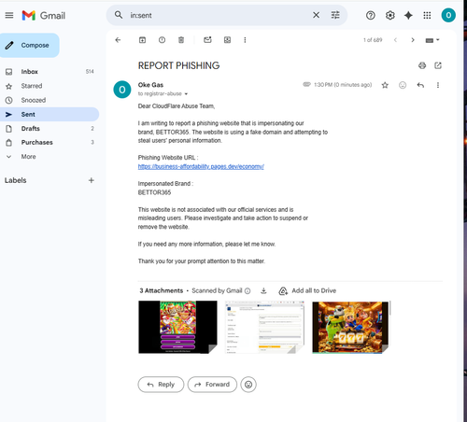Open the first attachment with purple buttons
Viewport: 467px width, 422px height.
tap(177, 327)
